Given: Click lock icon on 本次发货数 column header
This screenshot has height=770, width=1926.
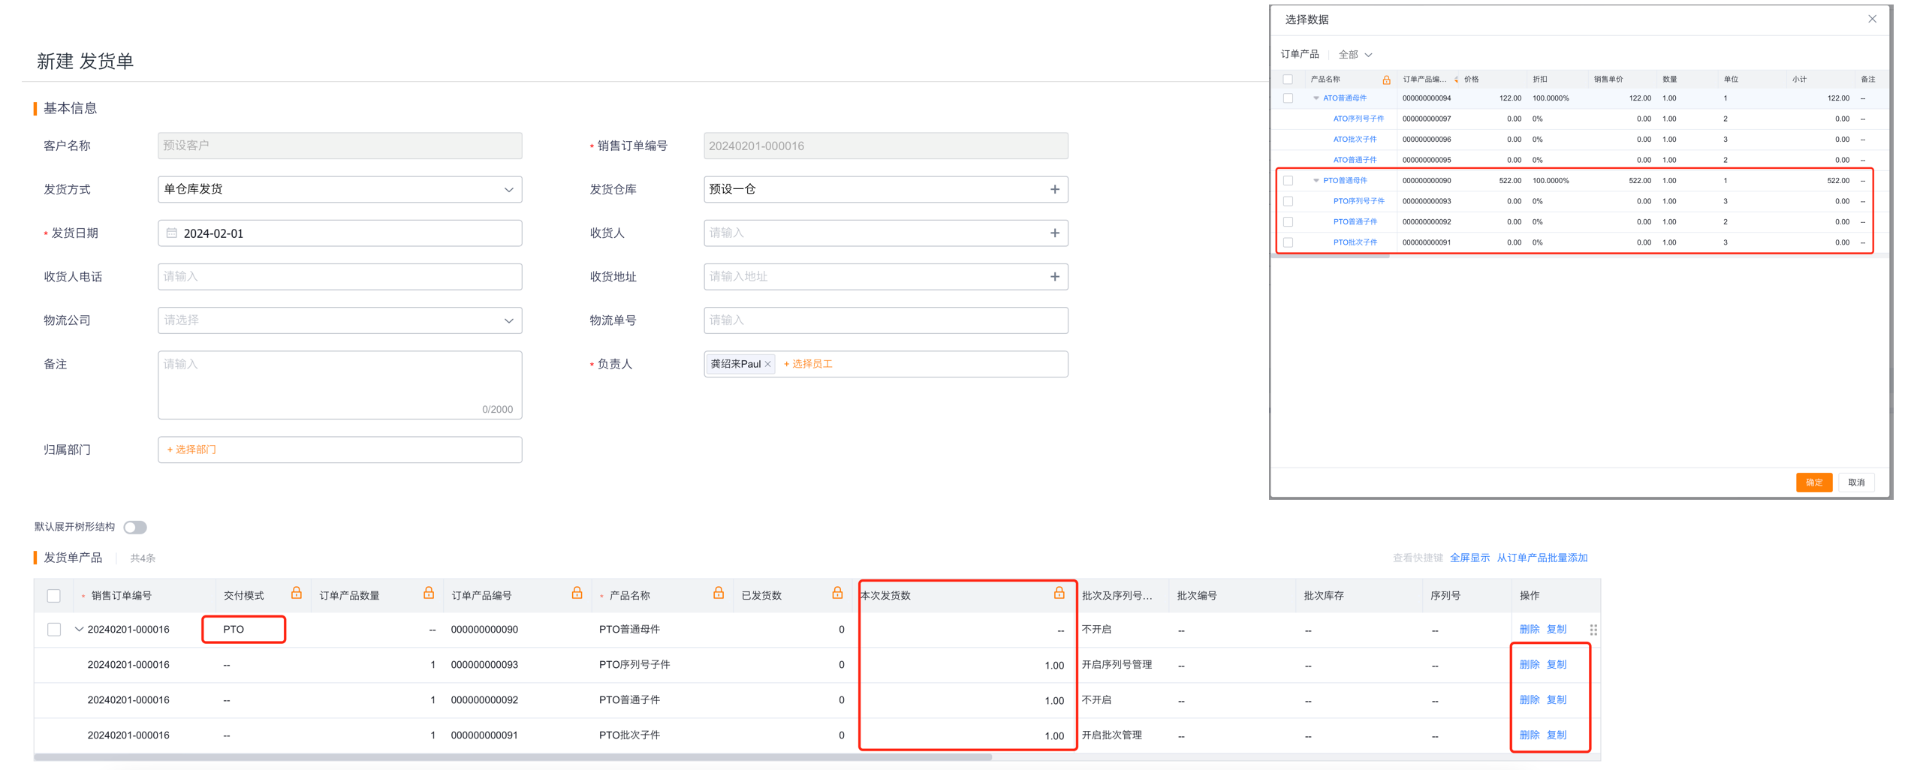Looking at the screenshot, I should pyautogui.click(x=1059, y=594).
